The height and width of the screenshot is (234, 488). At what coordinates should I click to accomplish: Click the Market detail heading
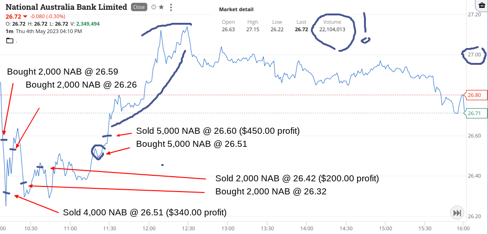(236, 9)
